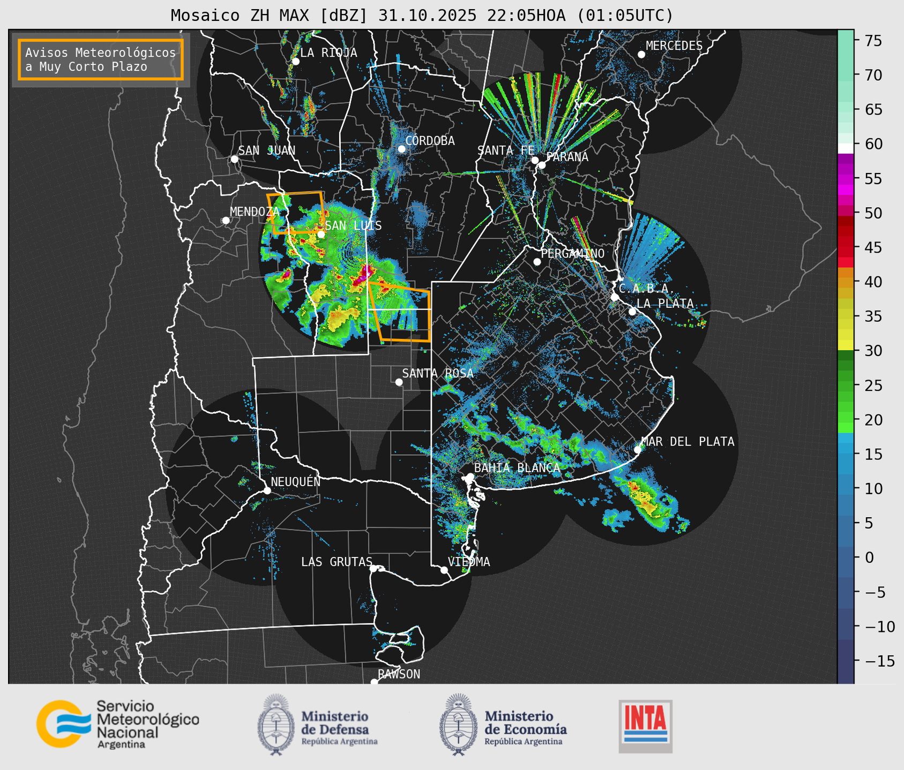Click the Servicio Meteorológico Nacional logo
The height and width of the screenshot is (770, 904).
pyautogui.click(x=117, y=724)
